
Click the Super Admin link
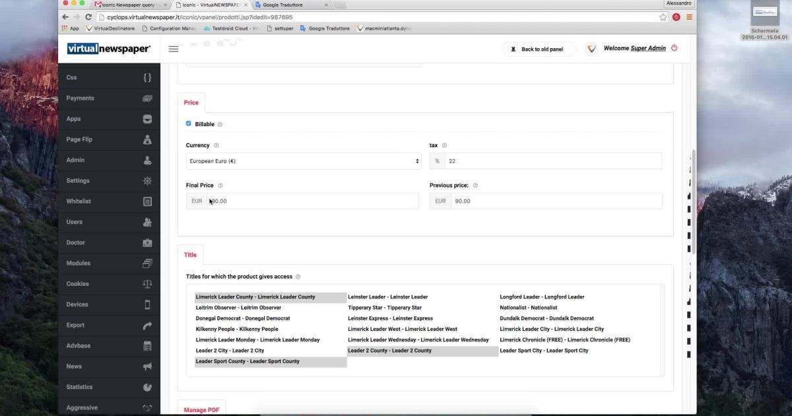tap(648, 48)
